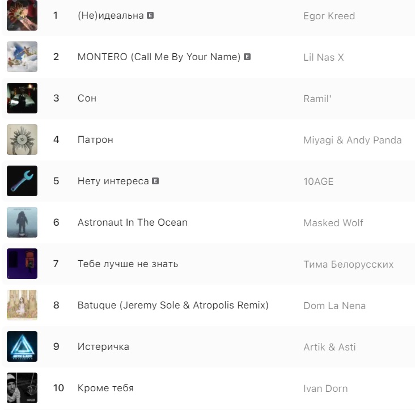This screenshot has height=410, width=415.
Task: Select track number 9 in the chart
Action: tap(56, 346)
